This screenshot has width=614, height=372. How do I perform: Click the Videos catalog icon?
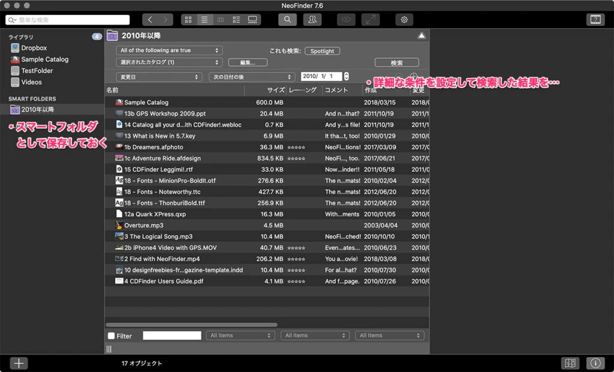point(15,82)
